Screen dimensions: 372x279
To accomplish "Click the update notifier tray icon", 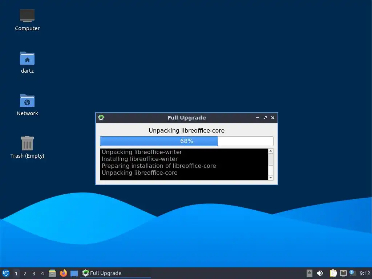I will [353, 273].
